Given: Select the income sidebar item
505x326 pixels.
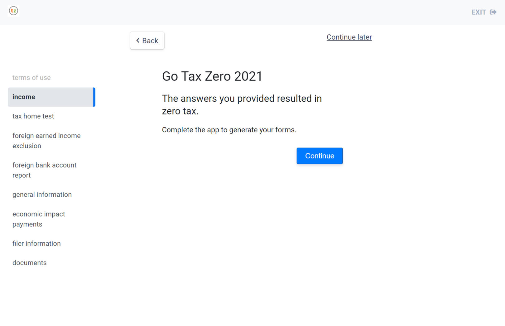Looking at the screenshot, I should click(24, 97).
